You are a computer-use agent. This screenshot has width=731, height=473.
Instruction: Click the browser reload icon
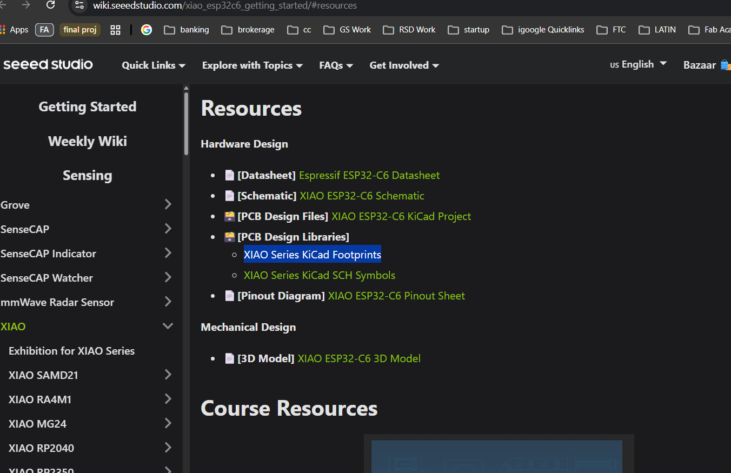51,5
